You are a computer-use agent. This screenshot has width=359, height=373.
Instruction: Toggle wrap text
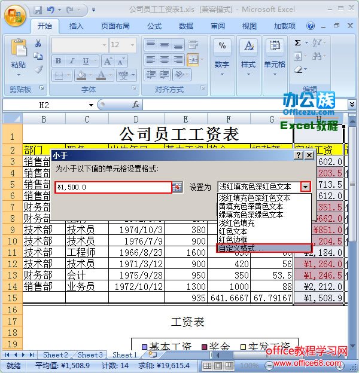pyautogui.click(x=193, y=44)
